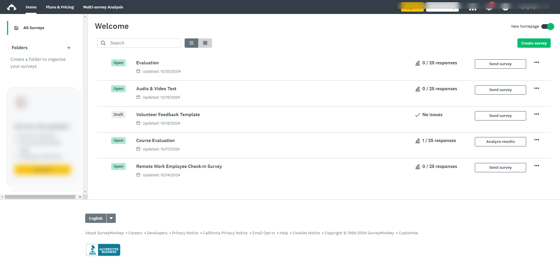Open more options for Course Evaluation

coord(537,140)
